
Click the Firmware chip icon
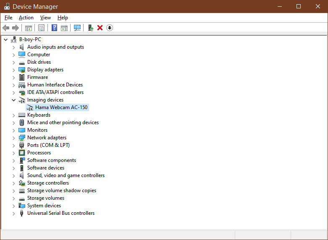pos(22,77)
